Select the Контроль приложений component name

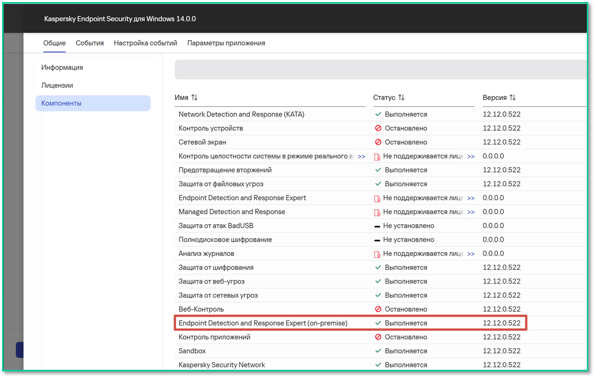pos(215,337)
